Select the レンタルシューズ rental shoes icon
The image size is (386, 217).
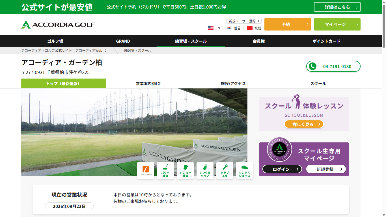pos(245,170)
